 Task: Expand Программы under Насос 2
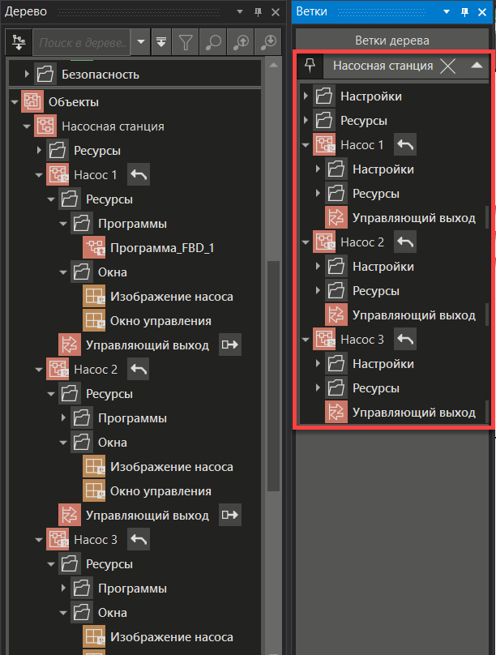point(62,418)
